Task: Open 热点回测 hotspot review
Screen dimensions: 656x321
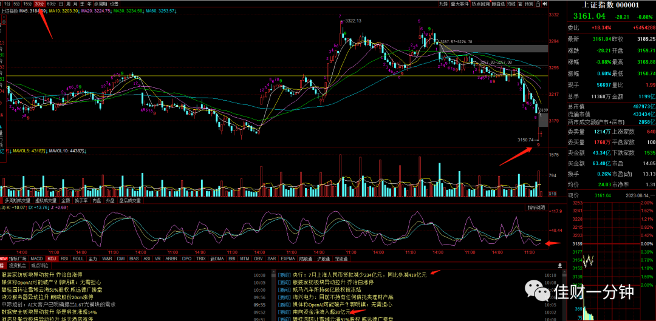Action: (480, 4)
